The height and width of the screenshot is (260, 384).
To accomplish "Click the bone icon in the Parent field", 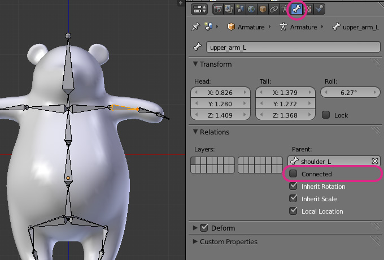I will click(294, 161).
